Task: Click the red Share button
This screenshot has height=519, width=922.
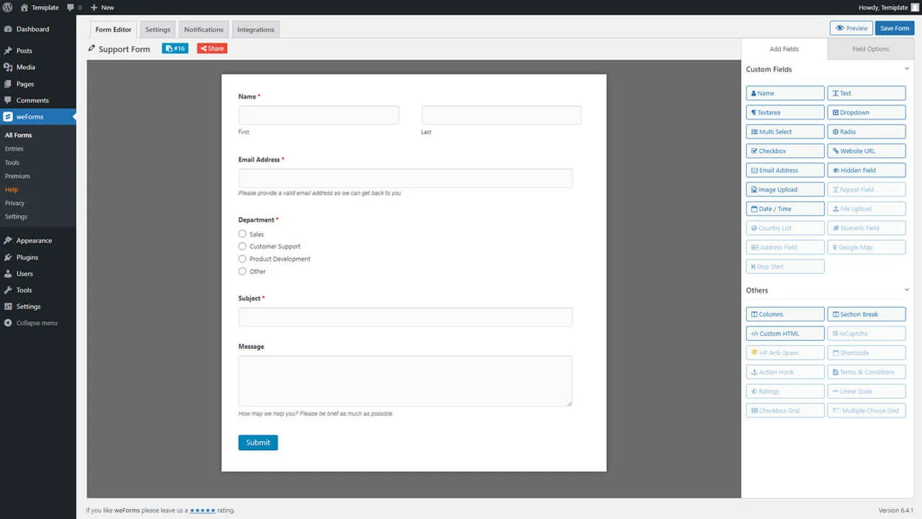Action: coord(212,48)
